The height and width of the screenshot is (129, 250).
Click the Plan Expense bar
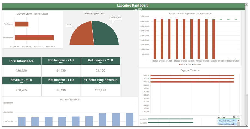22,24
